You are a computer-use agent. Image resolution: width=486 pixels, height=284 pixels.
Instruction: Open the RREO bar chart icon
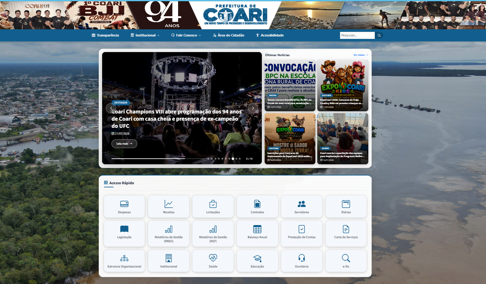(168, 229)
